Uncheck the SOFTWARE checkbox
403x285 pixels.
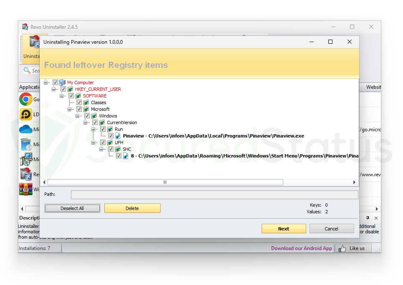point(71,96)
